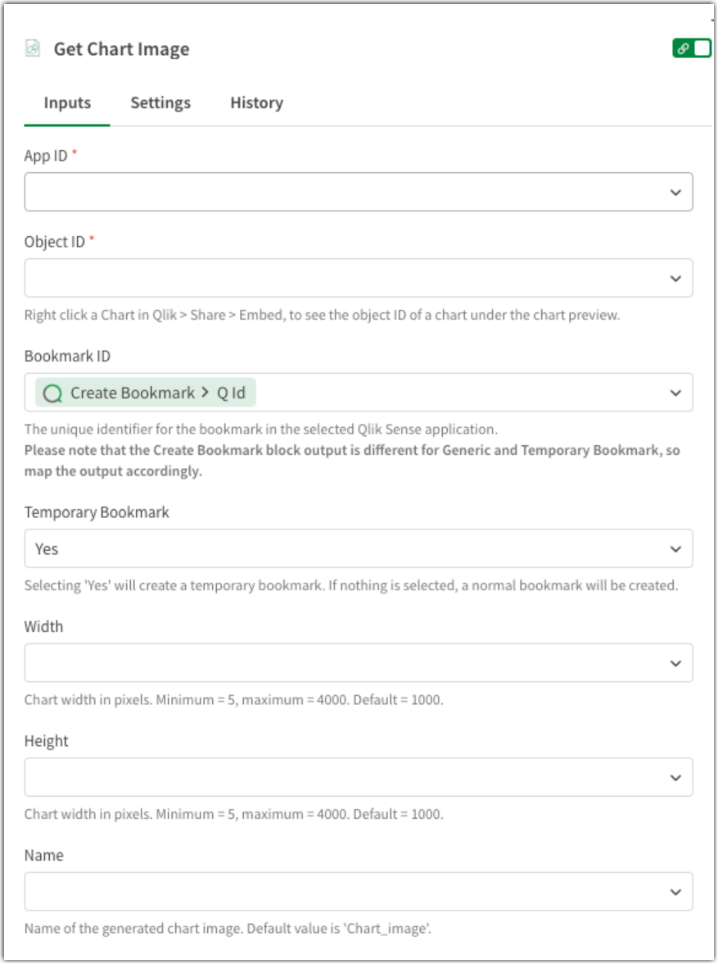
Task: Click the chevron between Create Bookmark and Q Id
Action: click(x=206, y=393)
